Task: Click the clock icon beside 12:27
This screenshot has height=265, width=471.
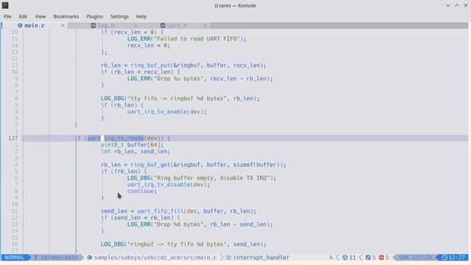Action: coord(445,258)
